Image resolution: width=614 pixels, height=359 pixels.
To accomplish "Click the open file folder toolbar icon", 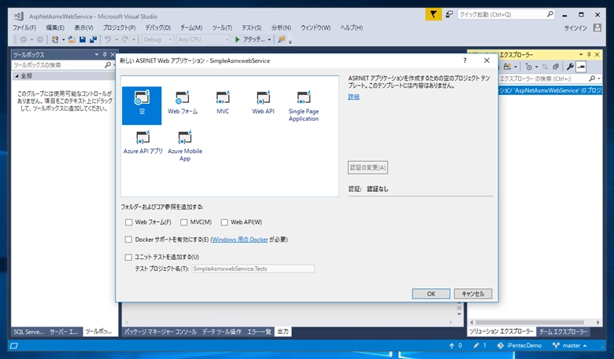I will point(72,39).
